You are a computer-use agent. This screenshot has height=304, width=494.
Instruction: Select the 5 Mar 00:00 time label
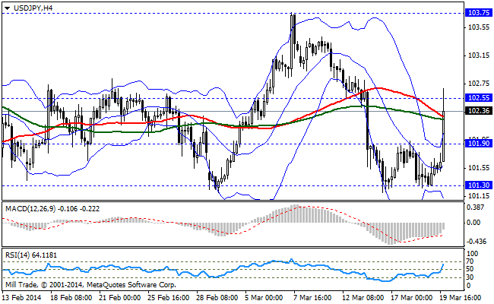pyautogui.click(x=264, y=297)
